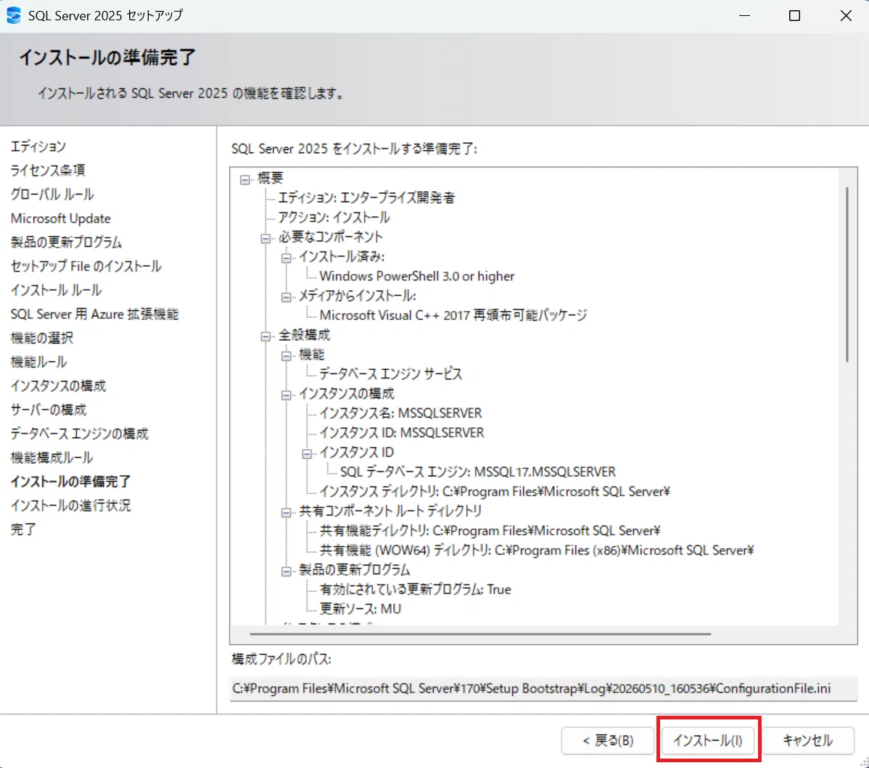The image size is (869, 768).
Task: Select 完了 sidebar step
Action: coord(23,529)
